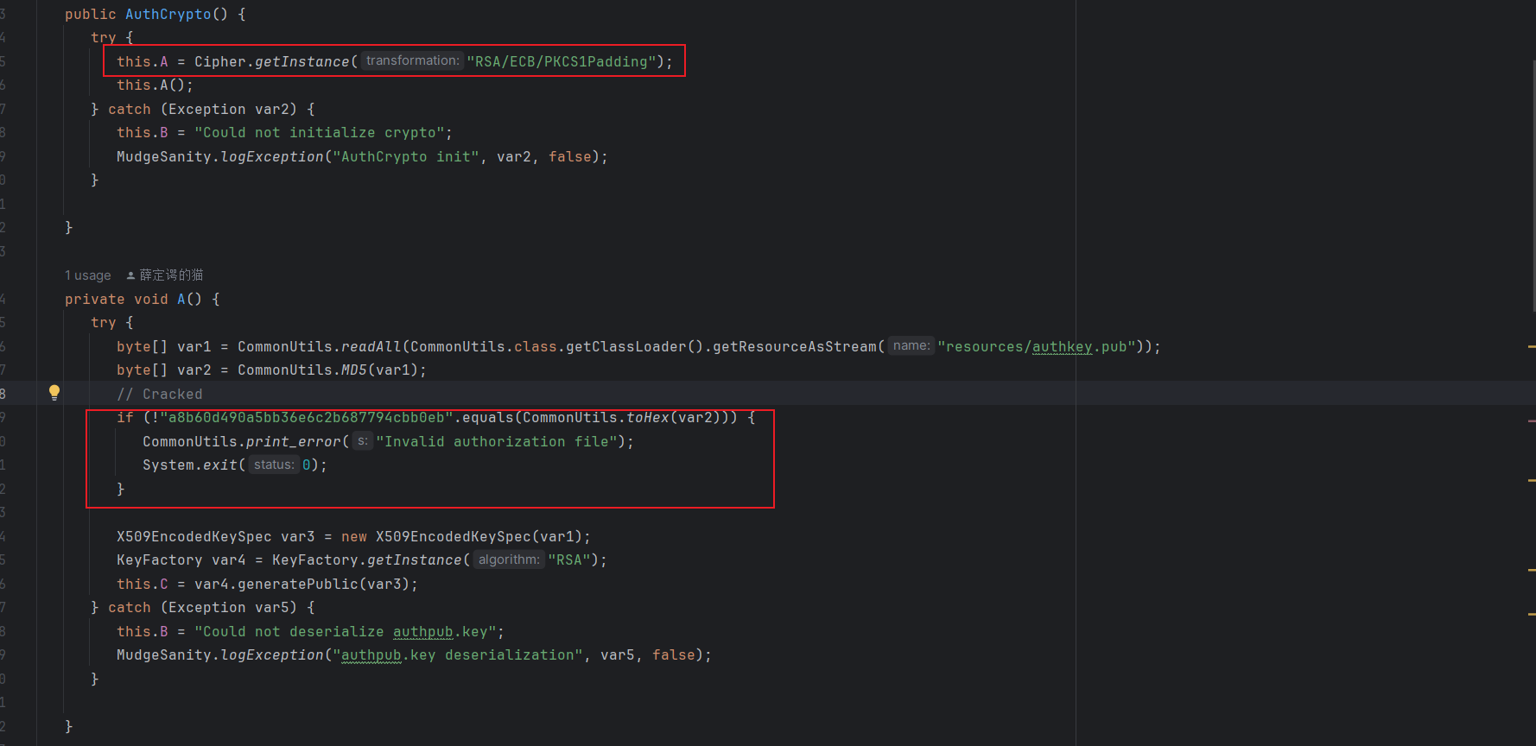Click the "public" keyword of the constructor
Image resolution: width=1536 pixels, height=746 pixels.
tap(91, 15)
